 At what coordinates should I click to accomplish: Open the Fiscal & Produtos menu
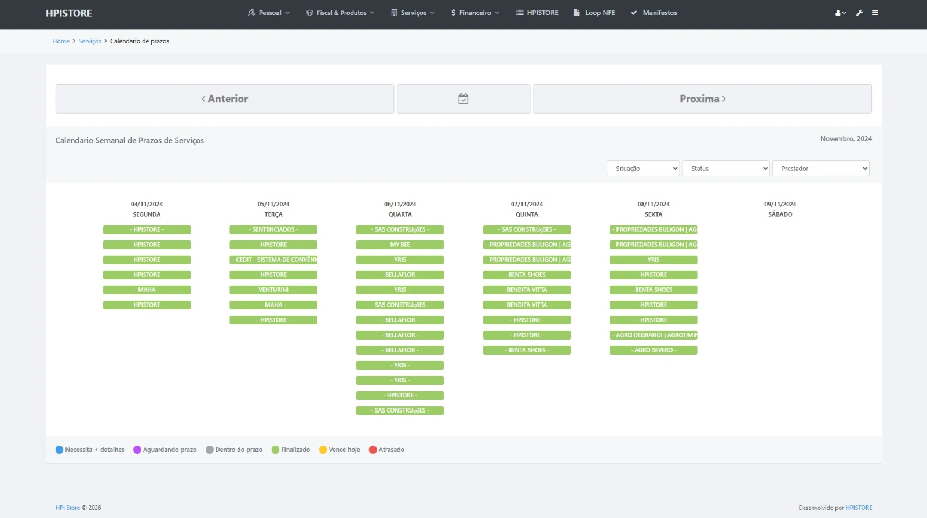point(341,13)
